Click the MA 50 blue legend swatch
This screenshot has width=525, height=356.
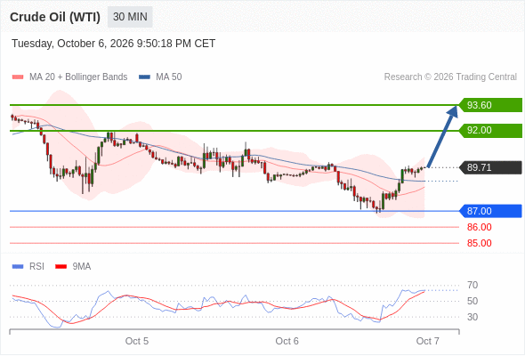[x=144, y=77]
